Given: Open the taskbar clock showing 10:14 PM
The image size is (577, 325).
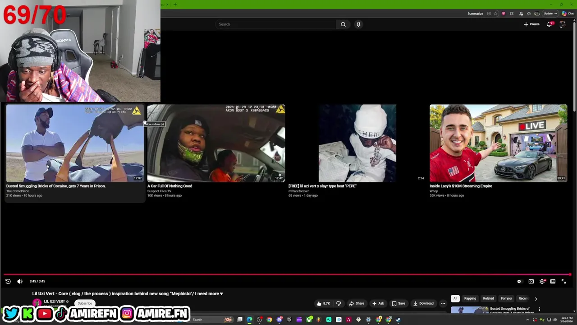Looking at the screenshot, I should point(567,320).
